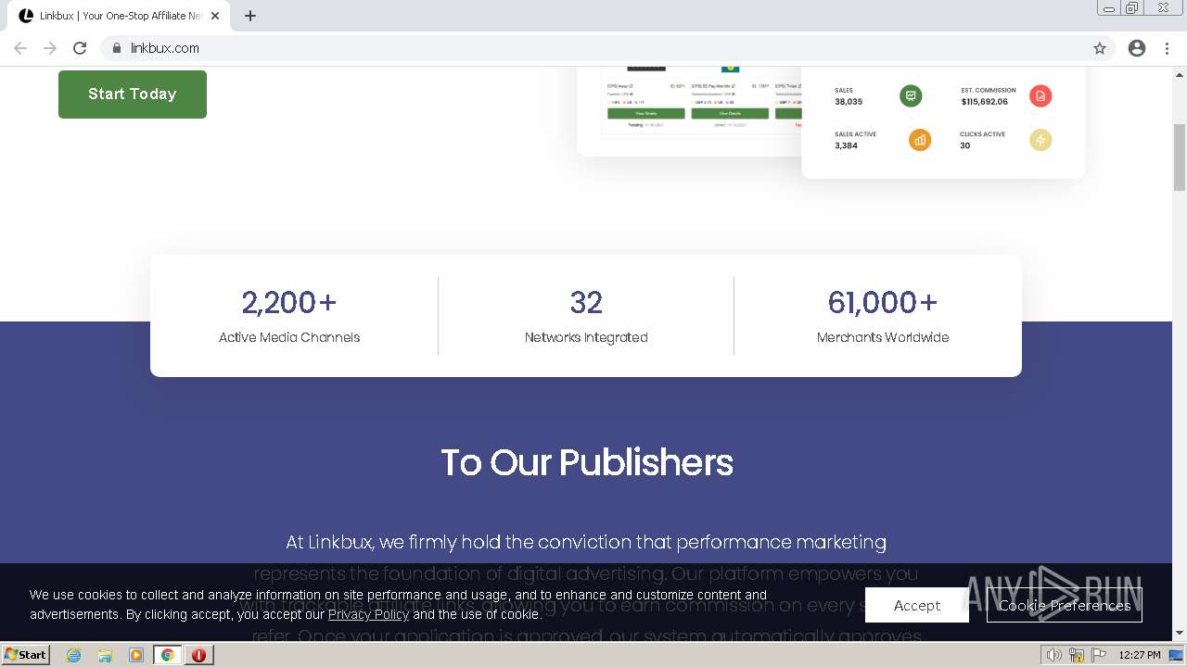This screenshot has width=1187, height=667.
Task: Go back to the previous page
Action: [x=20, y=48]
